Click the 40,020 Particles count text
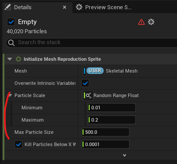This screenshot has width=177, height=164. tap(27, 31)
